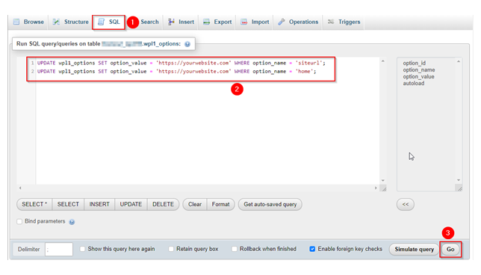This screenshot has height=275, width=481.
Task: Open help icon beside Run SQL query title
Action: 187,44
